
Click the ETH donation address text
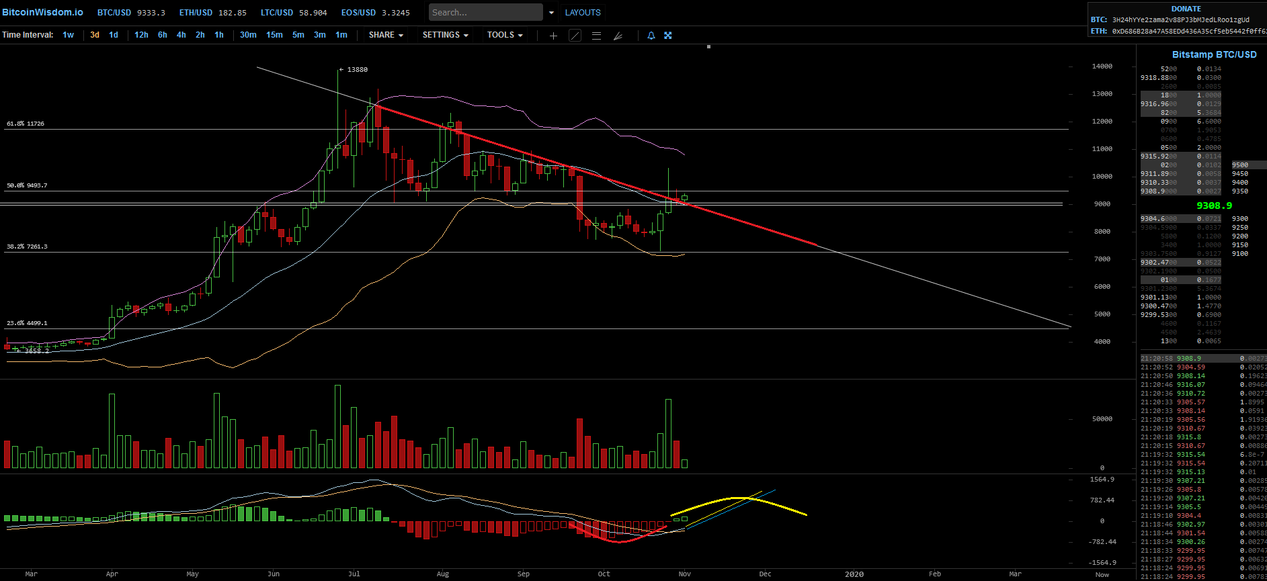[x=1189, y=31]
